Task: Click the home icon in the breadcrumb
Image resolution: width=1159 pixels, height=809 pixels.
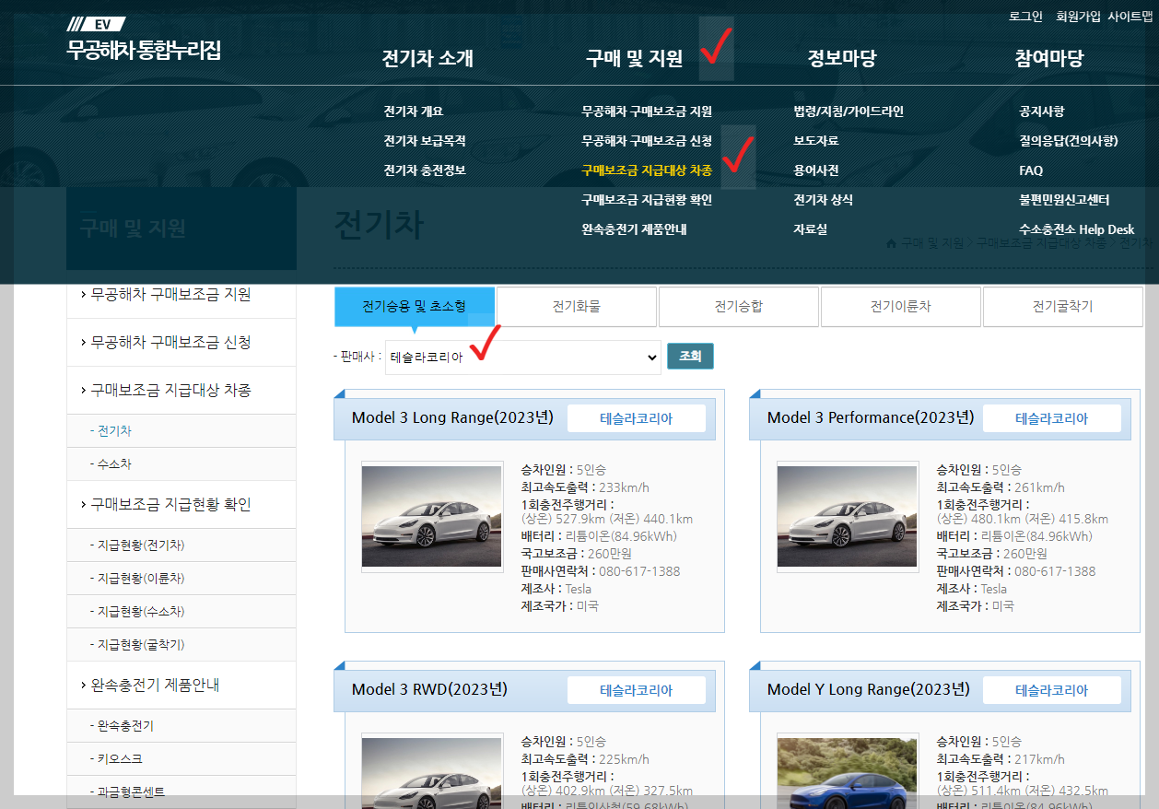Action: pos(890,243)
